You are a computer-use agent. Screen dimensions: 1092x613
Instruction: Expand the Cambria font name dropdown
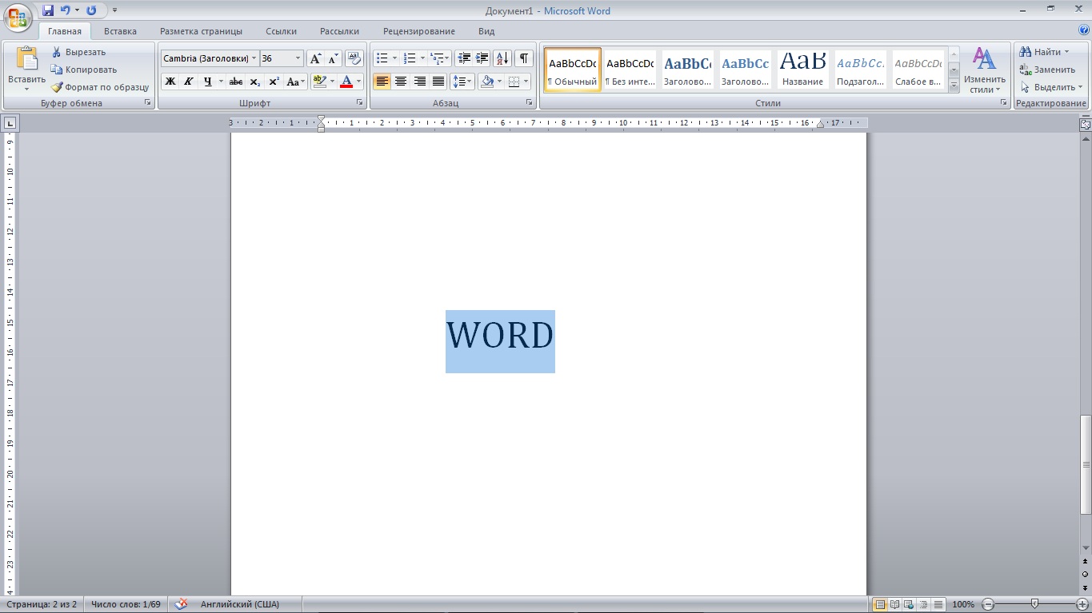[254, 58]
